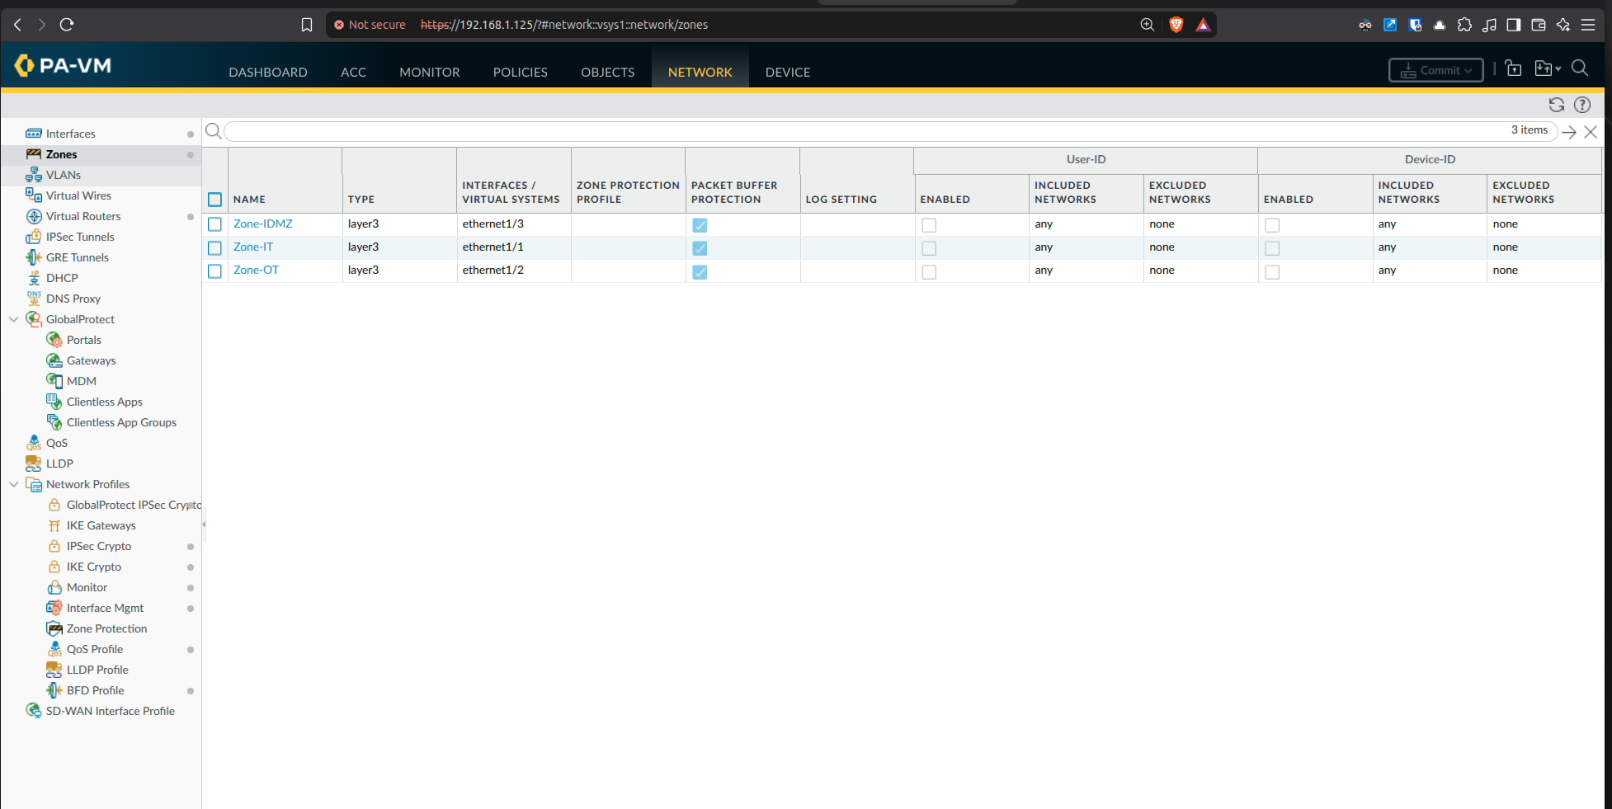Click the browser reload icon
This screenshot has width=1612, height=809.
point(67,25)
